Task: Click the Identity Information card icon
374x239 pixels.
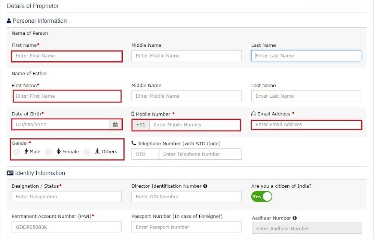Action: click(10, 173)
